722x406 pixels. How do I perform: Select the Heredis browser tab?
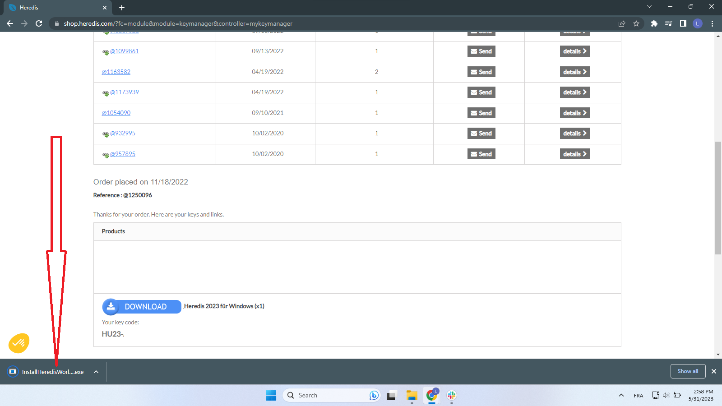coord(54,8)
